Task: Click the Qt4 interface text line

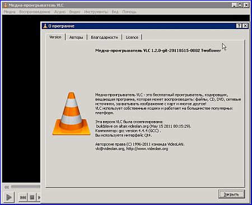Action: point(123,135)
